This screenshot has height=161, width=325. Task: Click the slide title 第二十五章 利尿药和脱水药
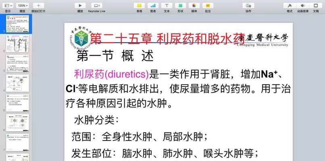(167, 39)
